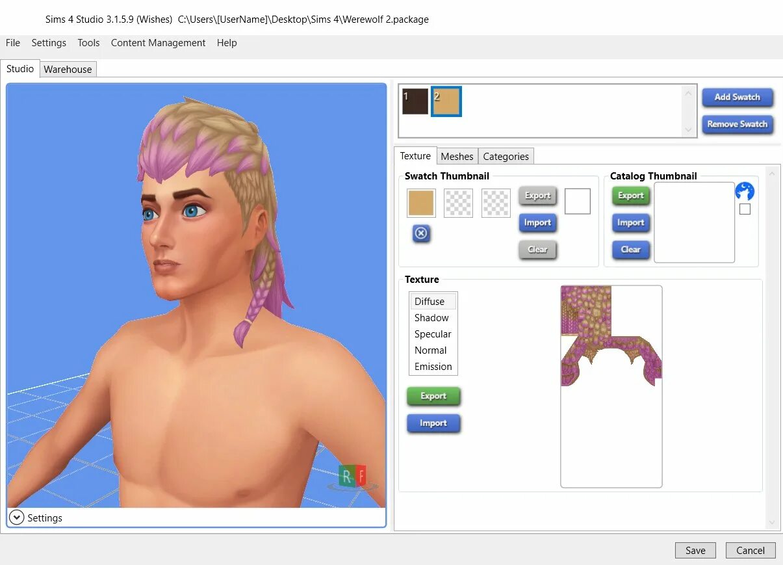Toggle the checkbox below the wolf icon
The image size is (783, 565).
745,209
